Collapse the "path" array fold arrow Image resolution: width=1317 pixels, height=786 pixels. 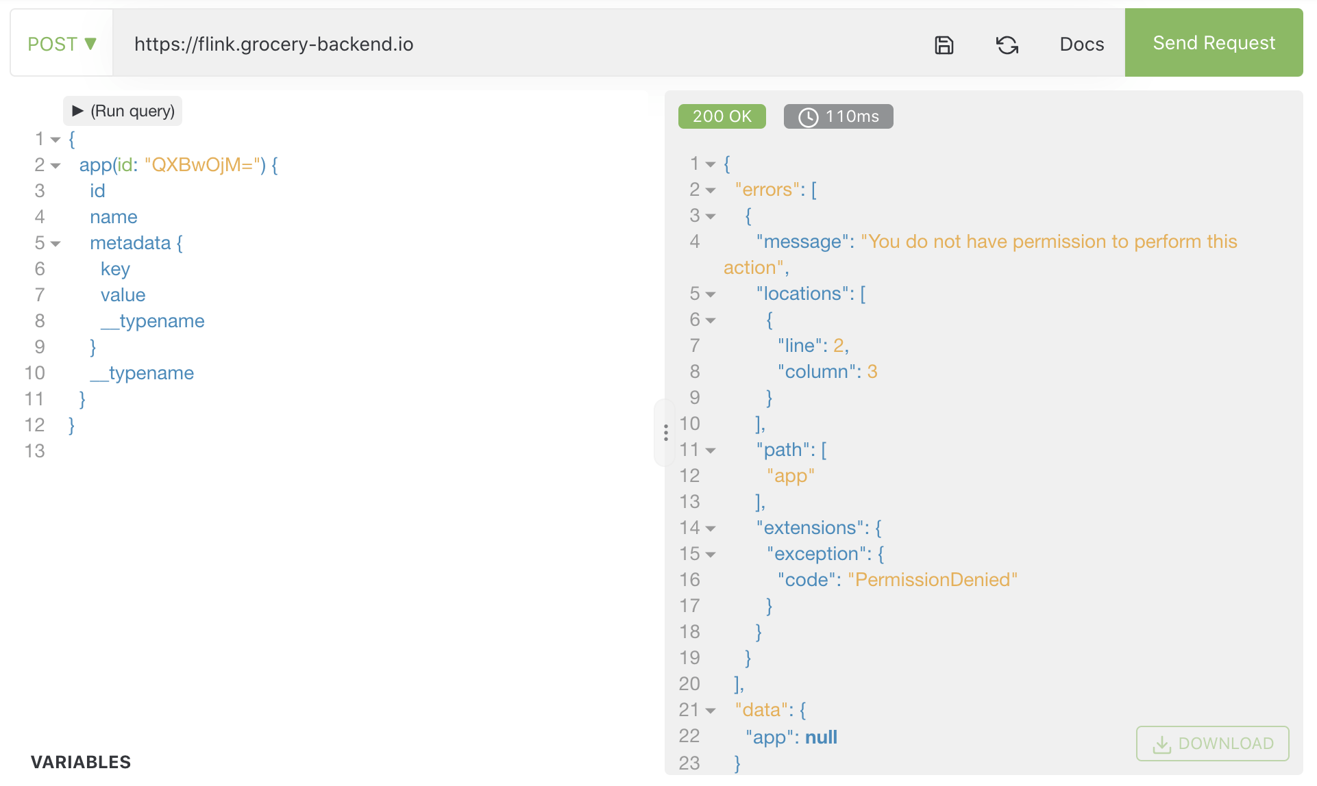[711, 451]
